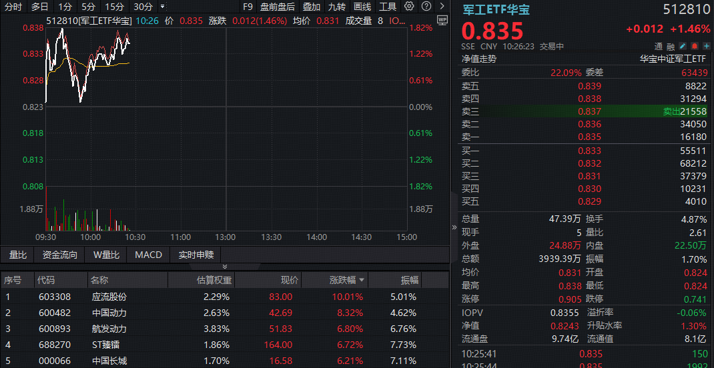Click the red alert bell icon

coord(695,46)
